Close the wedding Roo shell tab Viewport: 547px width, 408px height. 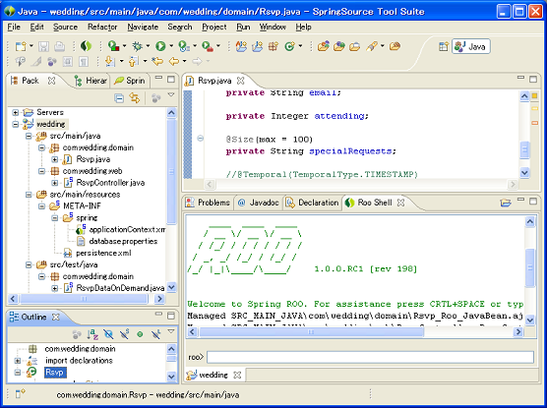[x=237, y=375]
